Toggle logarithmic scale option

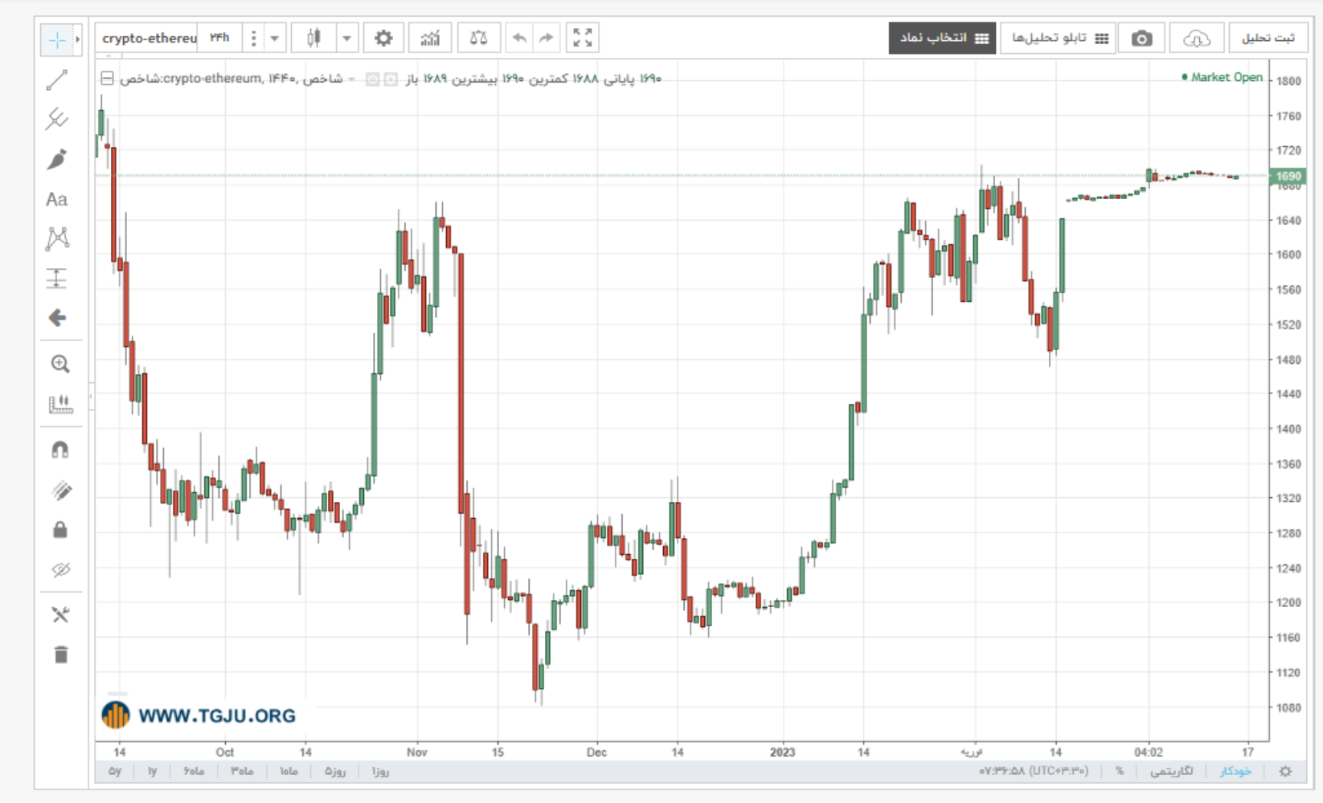pos(1171,771)
